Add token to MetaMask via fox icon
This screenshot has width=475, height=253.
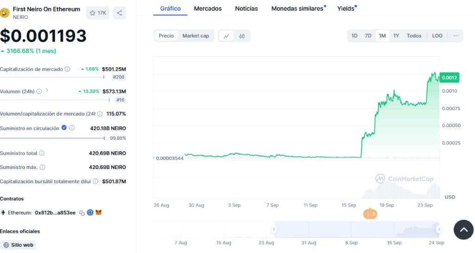click(98, 213)
